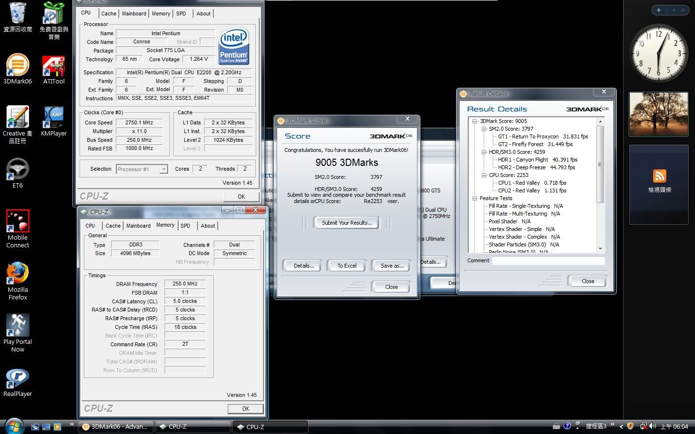The height and width of the screenshot is (434, 695).
Task: Collapse the 3DMark Score: 9005 tree node
Action: (474, 121)
